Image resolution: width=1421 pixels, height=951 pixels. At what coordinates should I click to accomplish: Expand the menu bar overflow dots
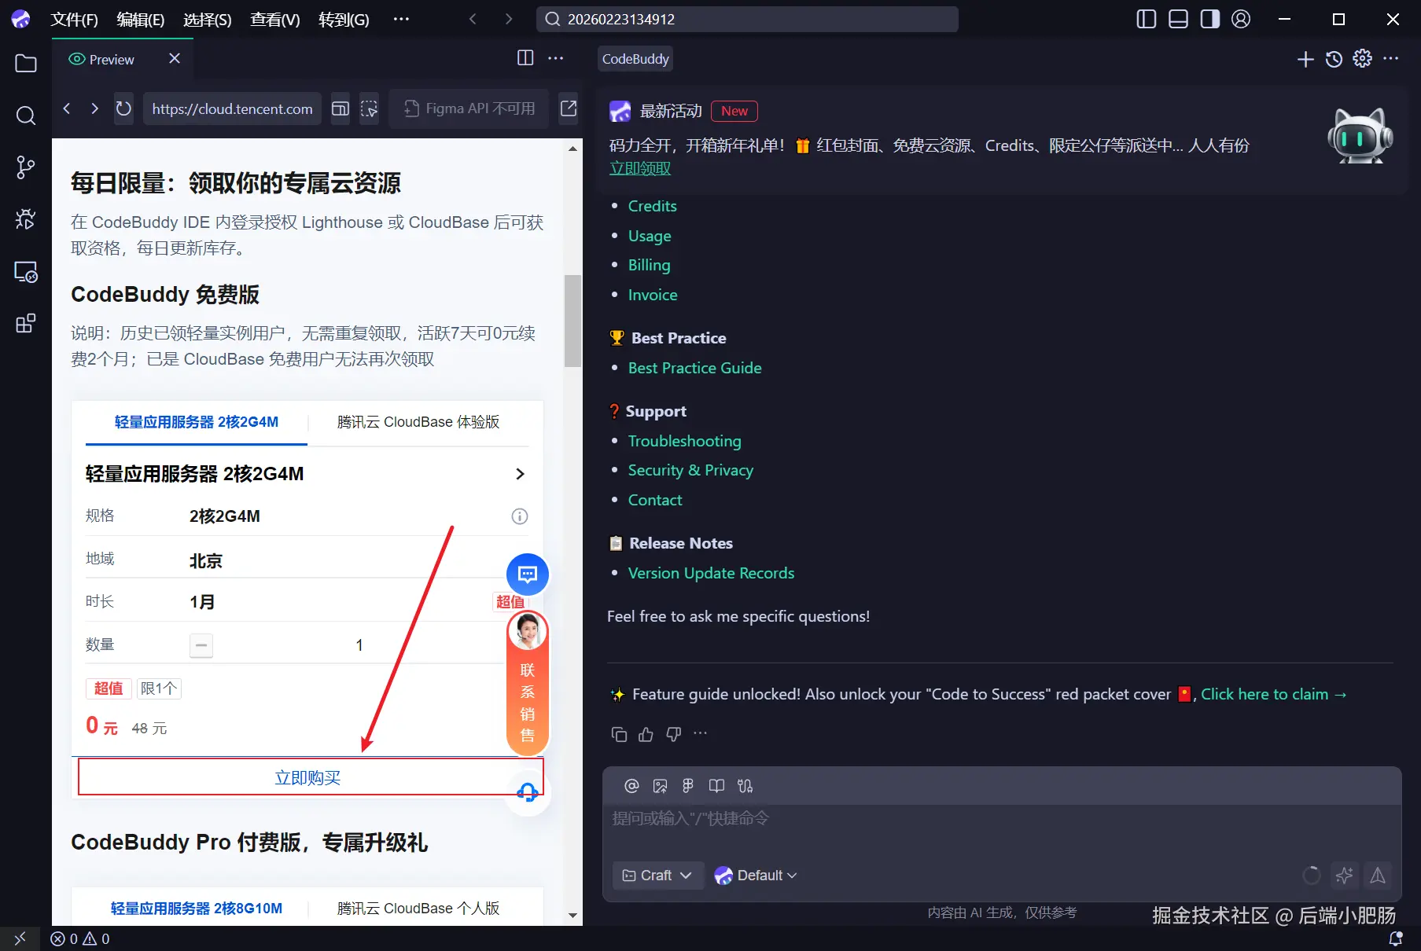pos(401,19)
